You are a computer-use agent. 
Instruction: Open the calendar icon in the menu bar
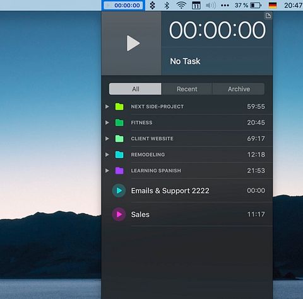[x=196, y=5]
